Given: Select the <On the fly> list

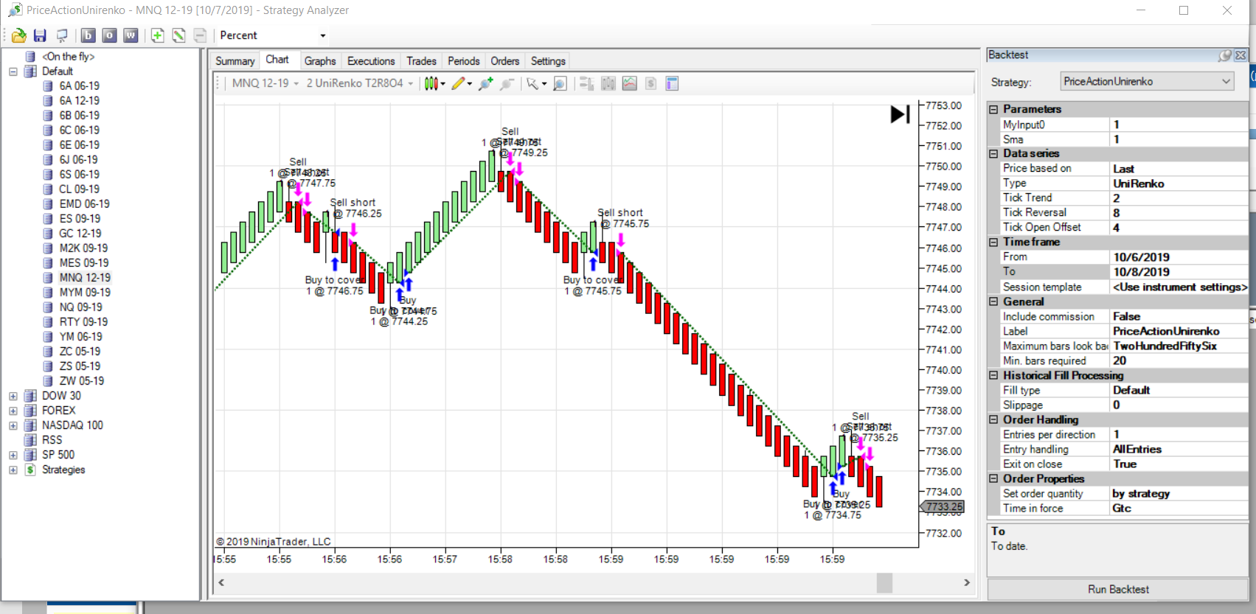Looking at the screenshot, I should (x=68, y=57).
